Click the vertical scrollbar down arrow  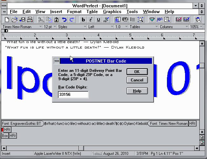[x=202, y=132]
